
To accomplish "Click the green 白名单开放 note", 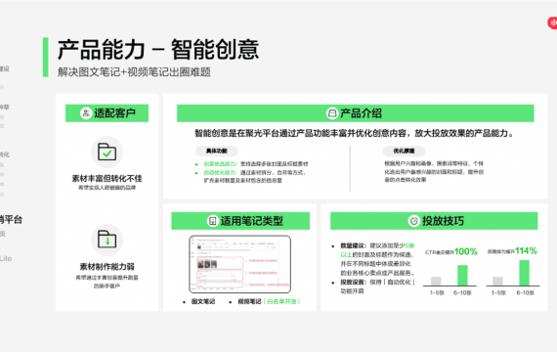I will tap(282, 301).
